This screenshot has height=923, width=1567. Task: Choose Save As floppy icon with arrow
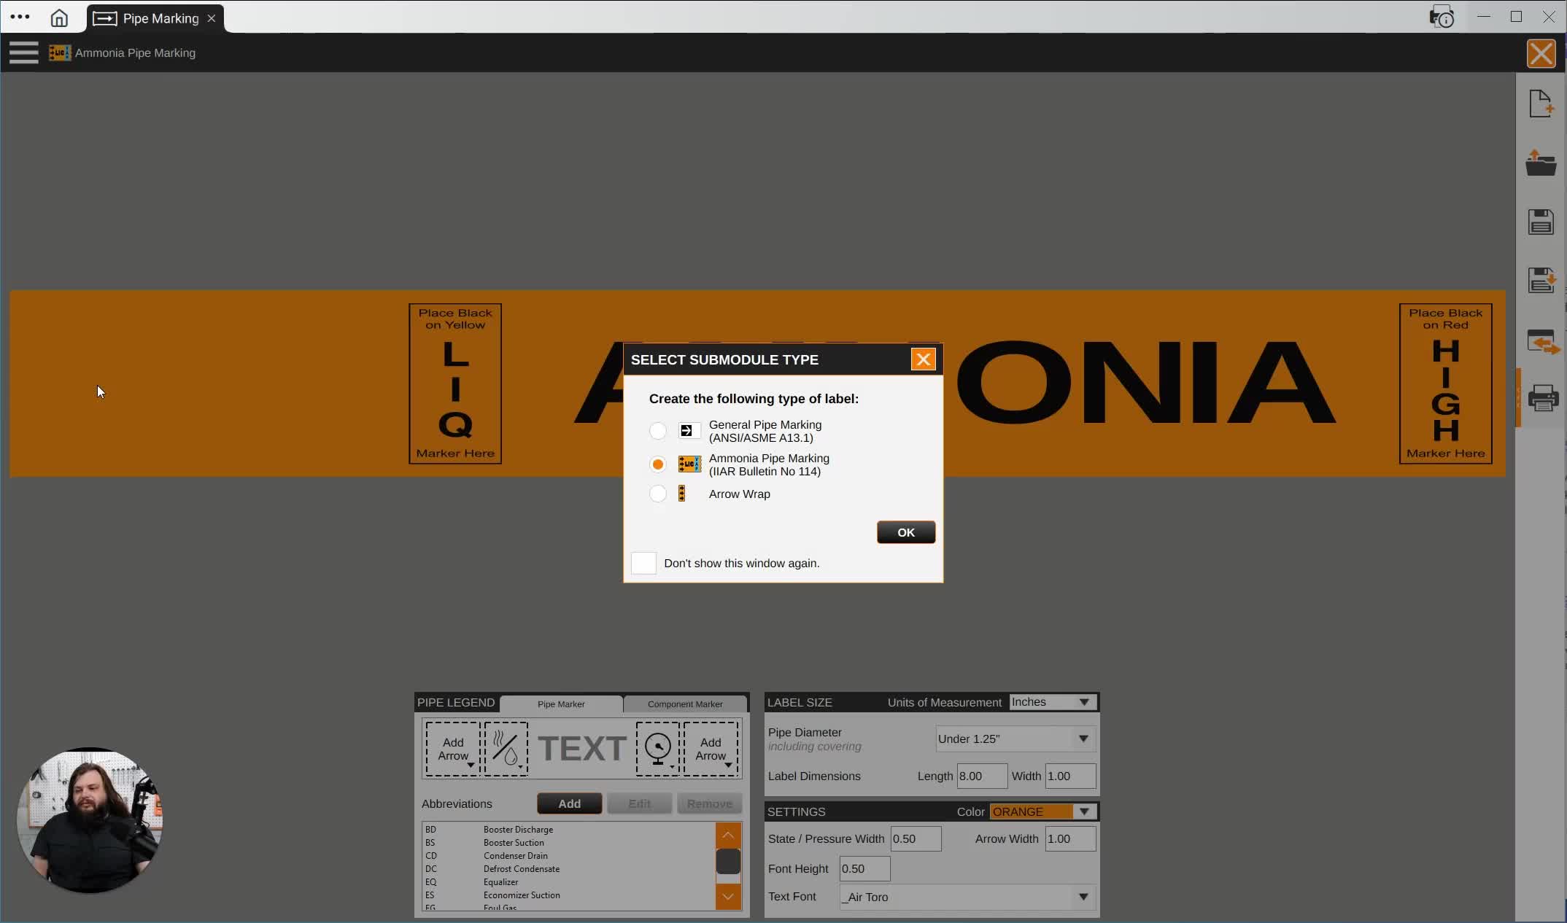point(1541,281)
